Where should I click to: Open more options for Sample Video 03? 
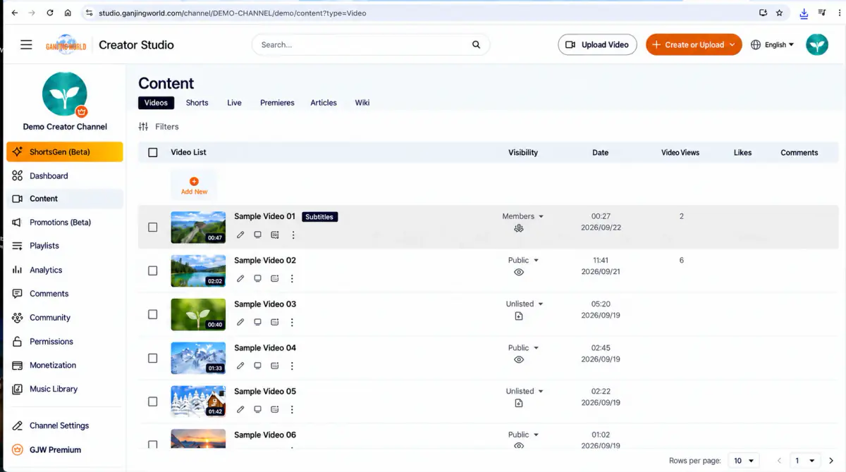(x=292, y=322)
